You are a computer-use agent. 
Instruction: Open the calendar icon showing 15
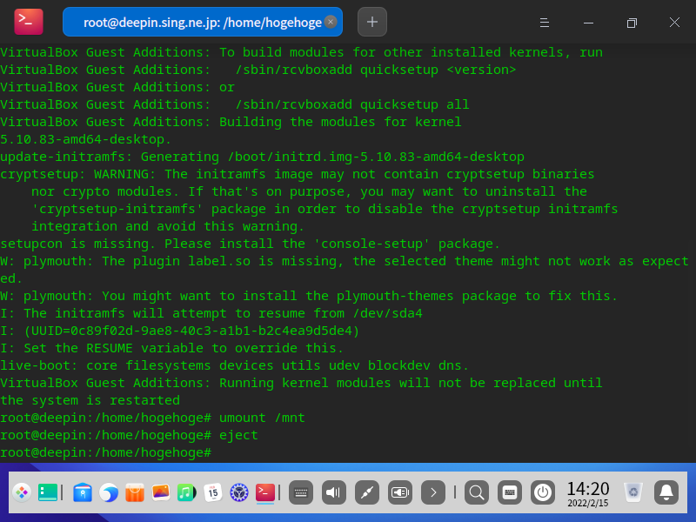213,492
